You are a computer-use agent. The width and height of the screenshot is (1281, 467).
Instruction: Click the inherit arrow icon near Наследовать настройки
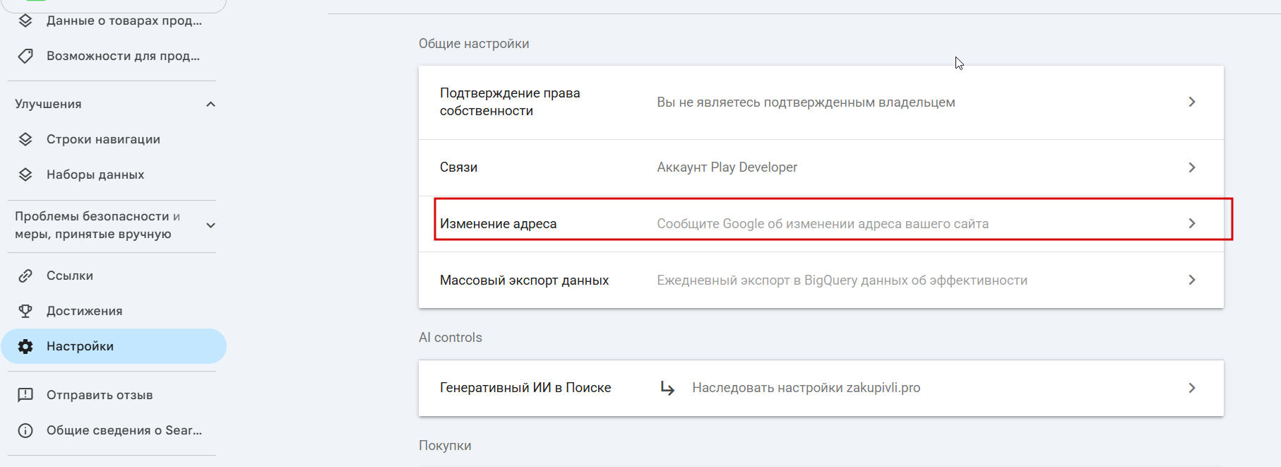tap(667, 388)
